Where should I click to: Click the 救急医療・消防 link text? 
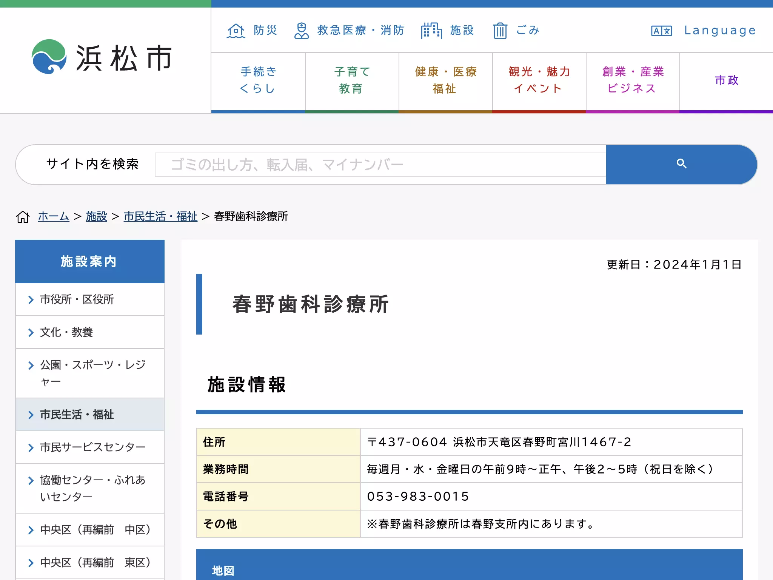click(360, 30)
